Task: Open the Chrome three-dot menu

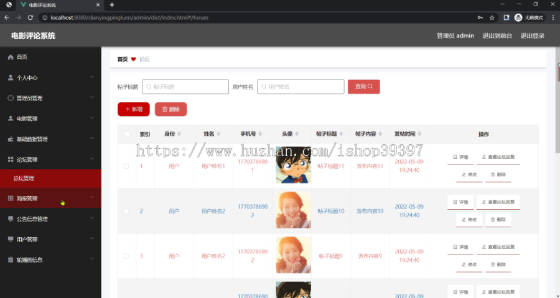Action: point(553,17)
